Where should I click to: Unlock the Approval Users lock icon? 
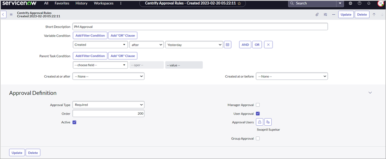(259, 122)
